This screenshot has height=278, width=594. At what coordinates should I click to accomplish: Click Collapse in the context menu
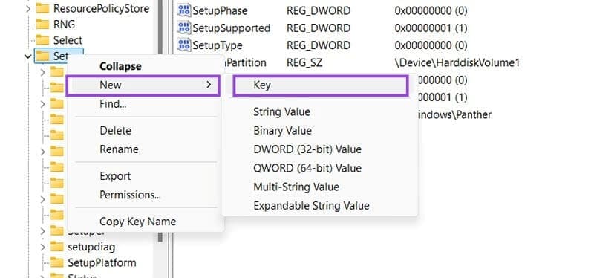[120, 66]
